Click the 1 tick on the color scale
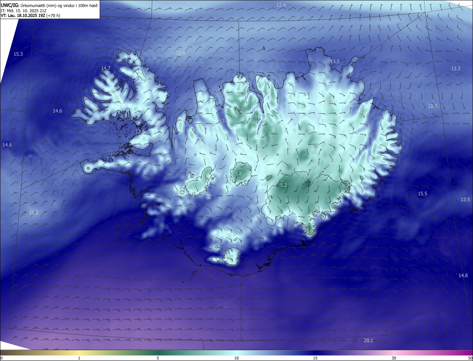 pos(79,358)
